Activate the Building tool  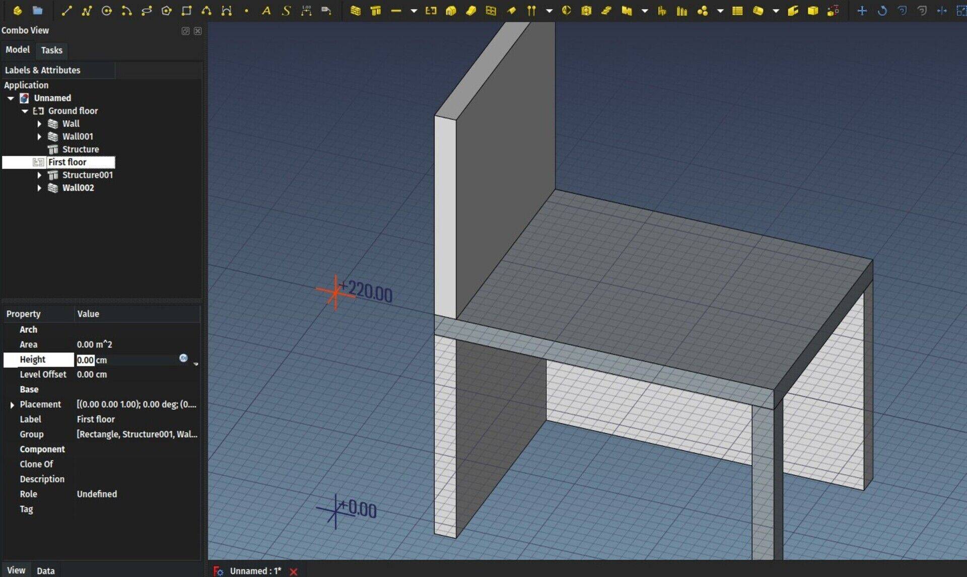click(451, 11)
